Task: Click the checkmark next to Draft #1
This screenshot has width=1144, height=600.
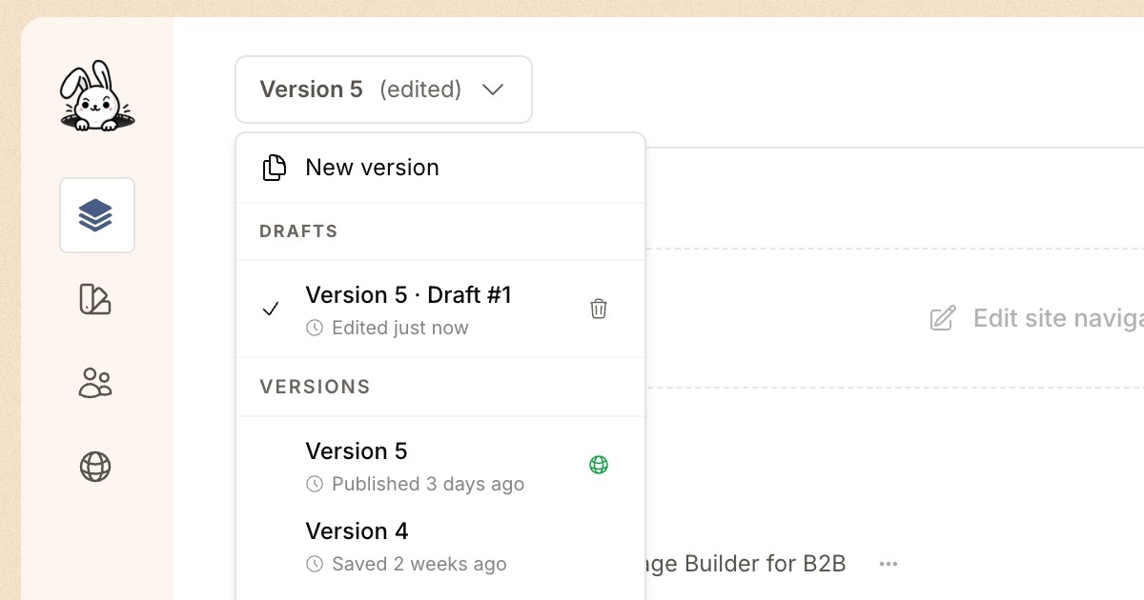Action: coord(272,309)
